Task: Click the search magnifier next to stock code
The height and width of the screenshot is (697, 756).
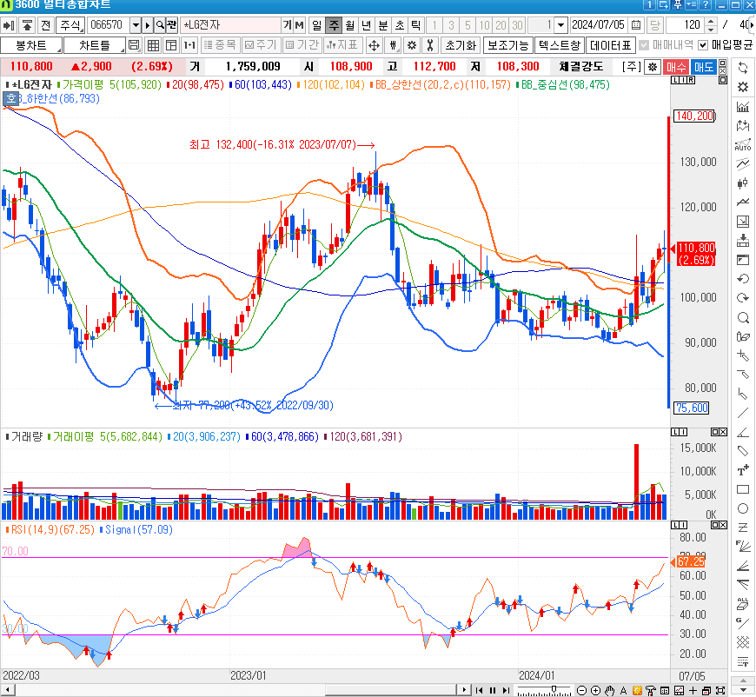Action: click(x=160, y=24)
